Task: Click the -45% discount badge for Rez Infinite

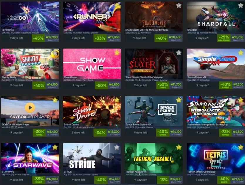Action: (38, 38)
